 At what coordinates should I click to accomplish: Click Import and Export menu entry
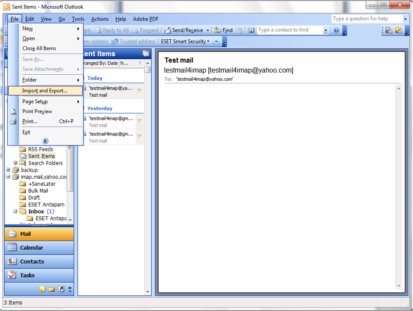(45, 91)
